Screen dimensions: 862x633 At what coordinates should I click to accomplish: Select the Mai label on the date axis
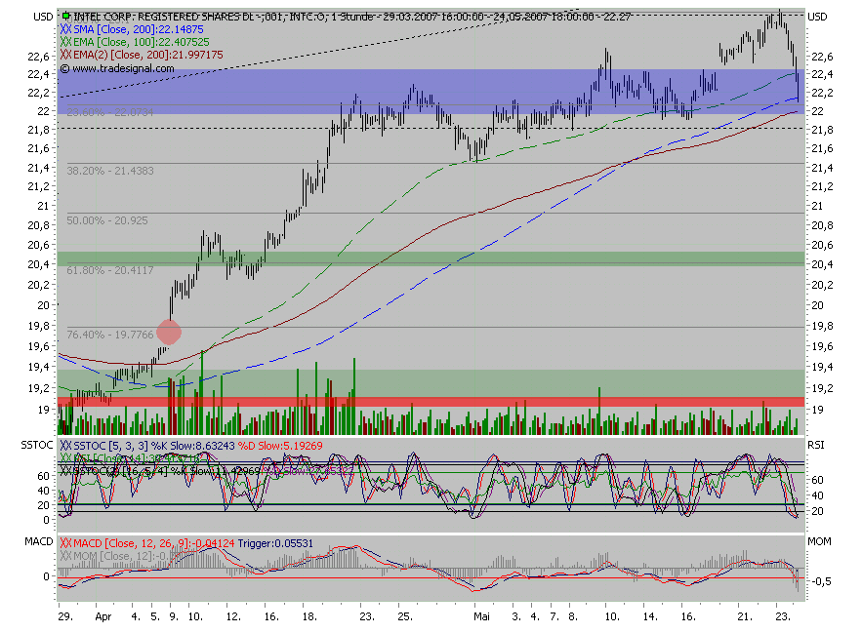(x=482, y=618)
